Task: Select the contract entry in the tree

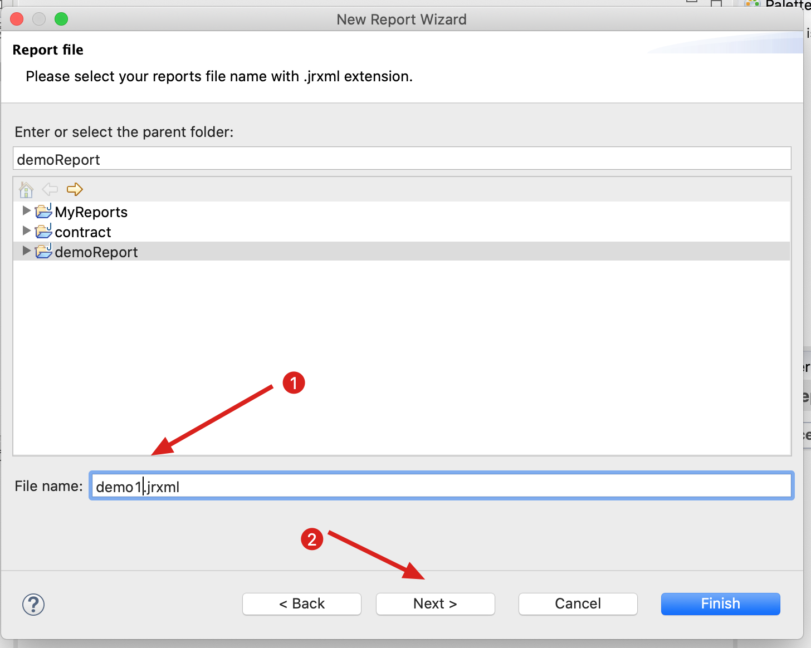Action: point(83,231)
